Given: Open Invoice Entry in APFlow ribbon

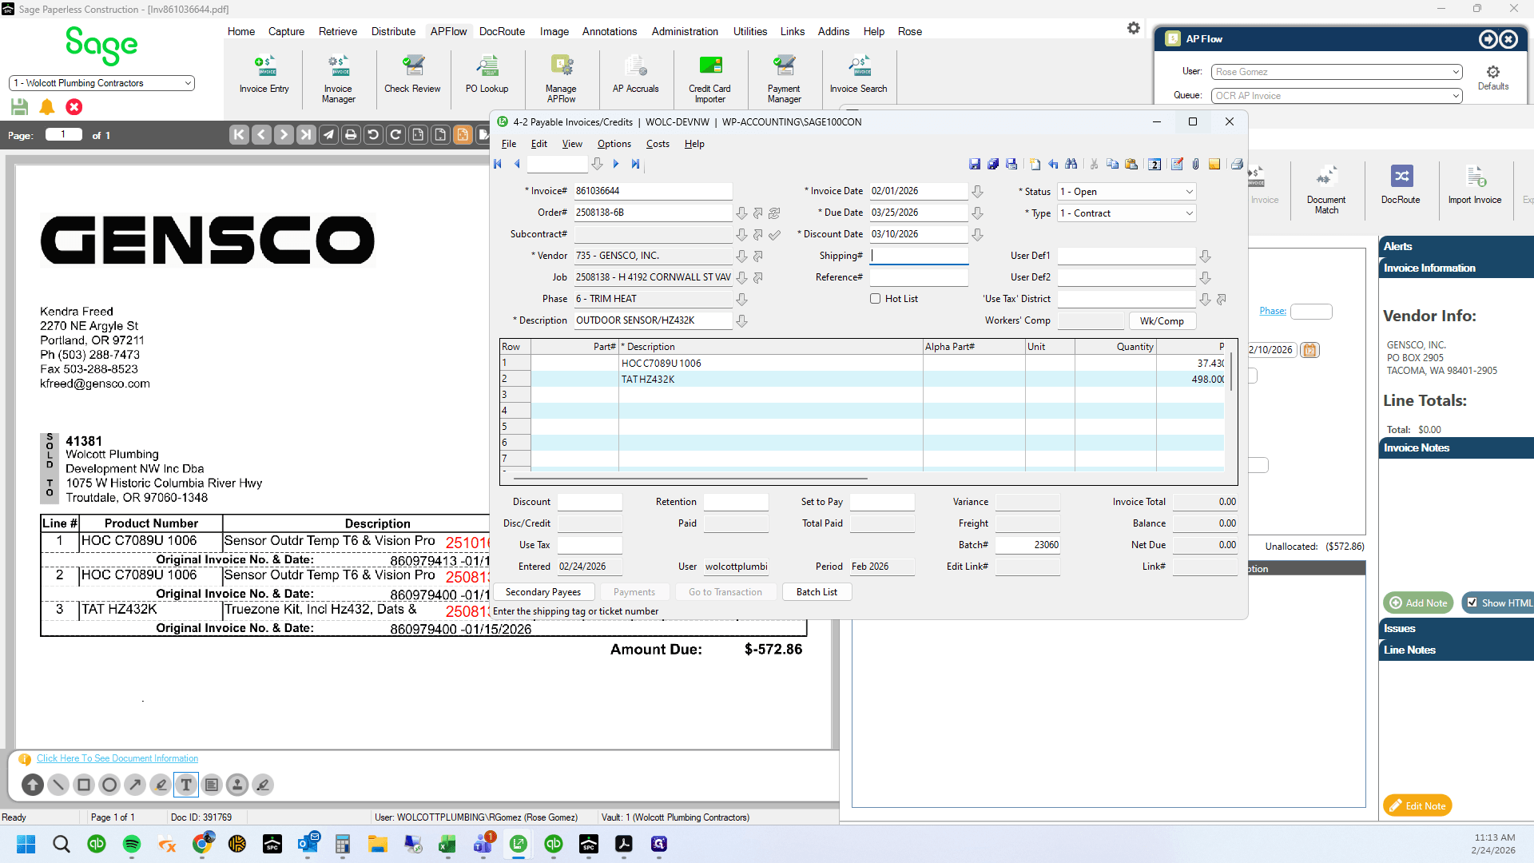Looking at the screenshot, I should click(x=264, y=75).
